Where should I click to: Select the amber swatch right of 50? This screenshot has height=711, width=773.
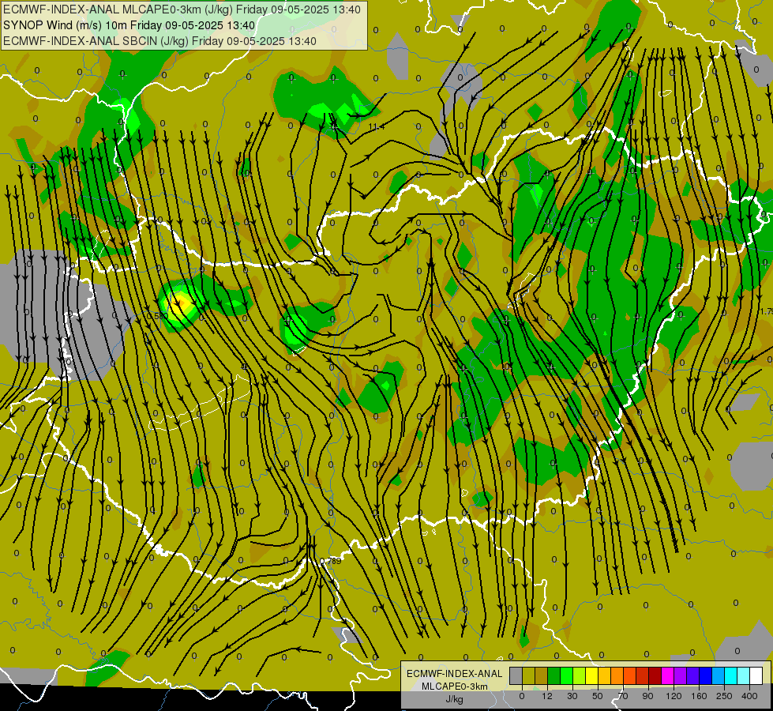(604, 676)
